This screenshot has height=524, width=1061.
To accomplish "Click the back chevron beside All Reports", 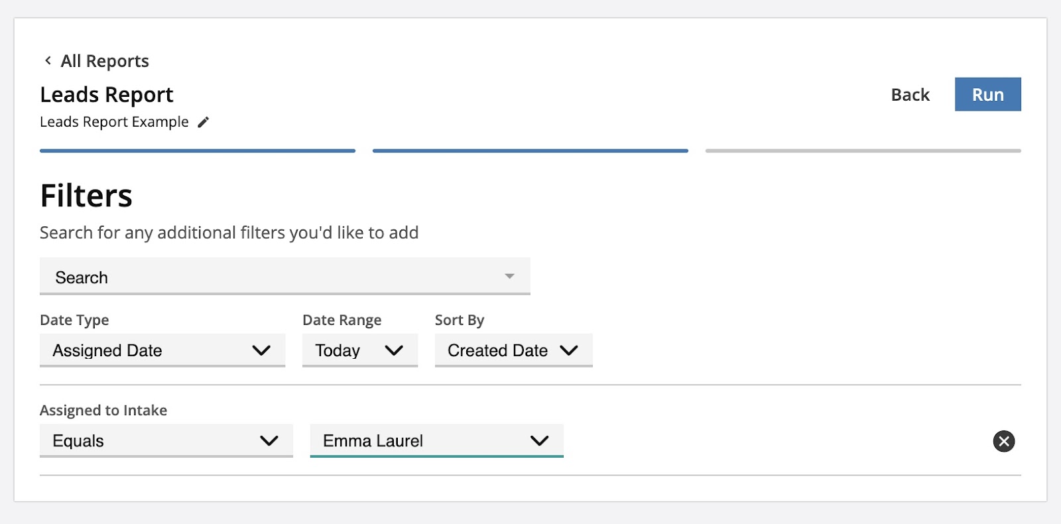I will coord(48,61).
